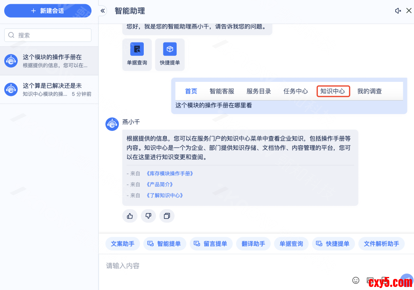Click the 搜索 conversation search field
The height and width of the screenshot is (290, 414).
[x=48, y=35]
